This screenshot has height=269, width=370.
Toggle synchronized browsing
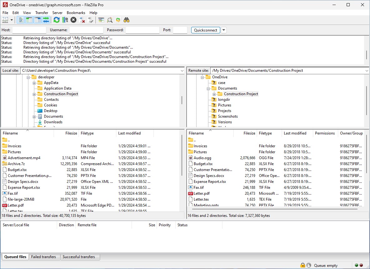118,20
